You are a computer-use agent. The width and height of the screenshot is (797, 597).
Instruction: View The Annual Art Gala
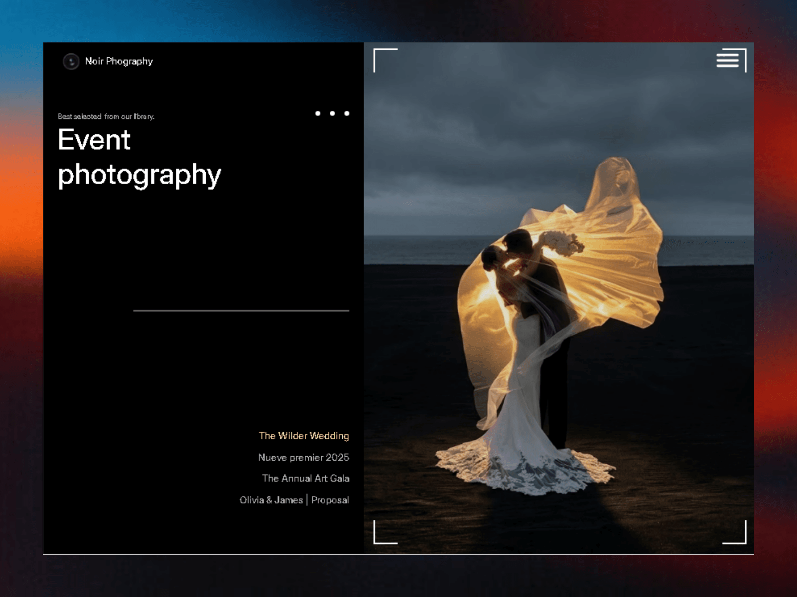click(x=306, y=478)
